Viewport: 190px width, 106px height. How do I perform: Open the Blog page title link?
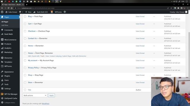(x=30, y=16)
